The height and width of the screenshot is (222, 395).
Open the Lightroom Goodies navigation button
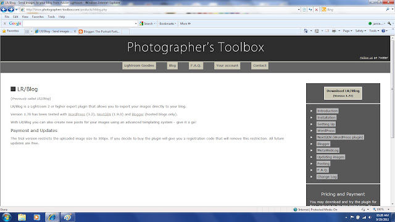(x=139, y=65)
